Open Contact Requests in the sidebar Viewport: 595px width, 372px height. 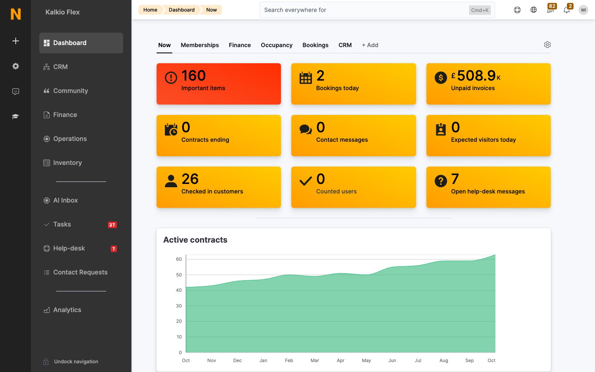coord(81,272)
